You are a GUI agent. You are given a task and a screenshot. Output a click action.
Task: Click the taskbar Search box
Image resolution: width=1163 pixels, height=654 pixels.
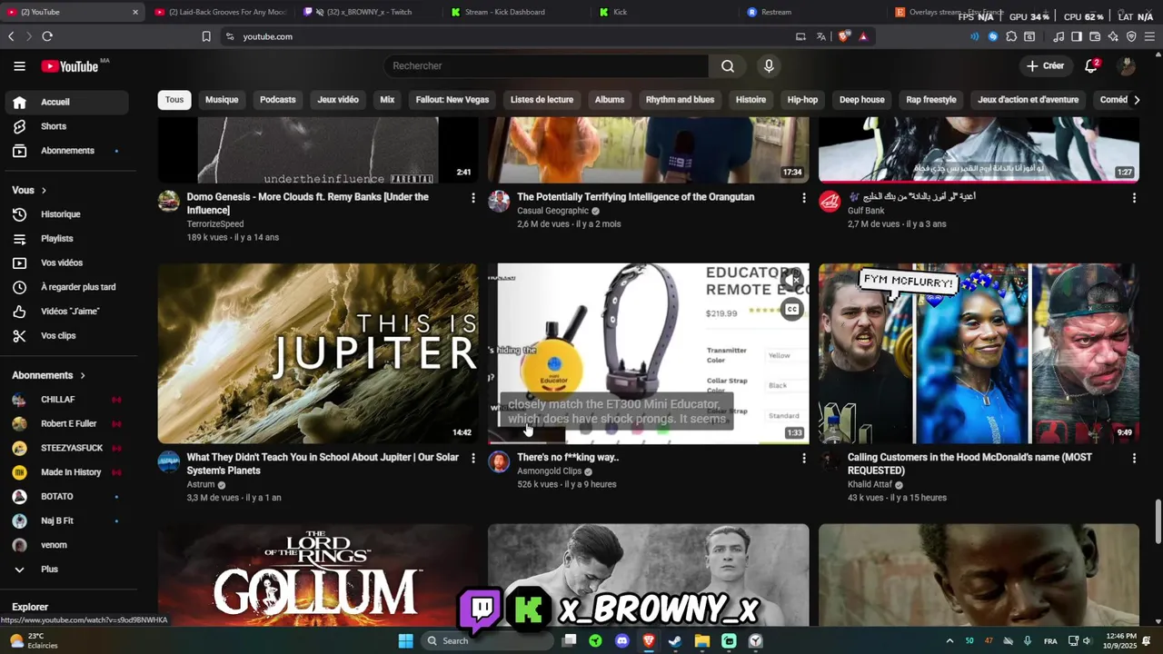[x=488, y=640]
